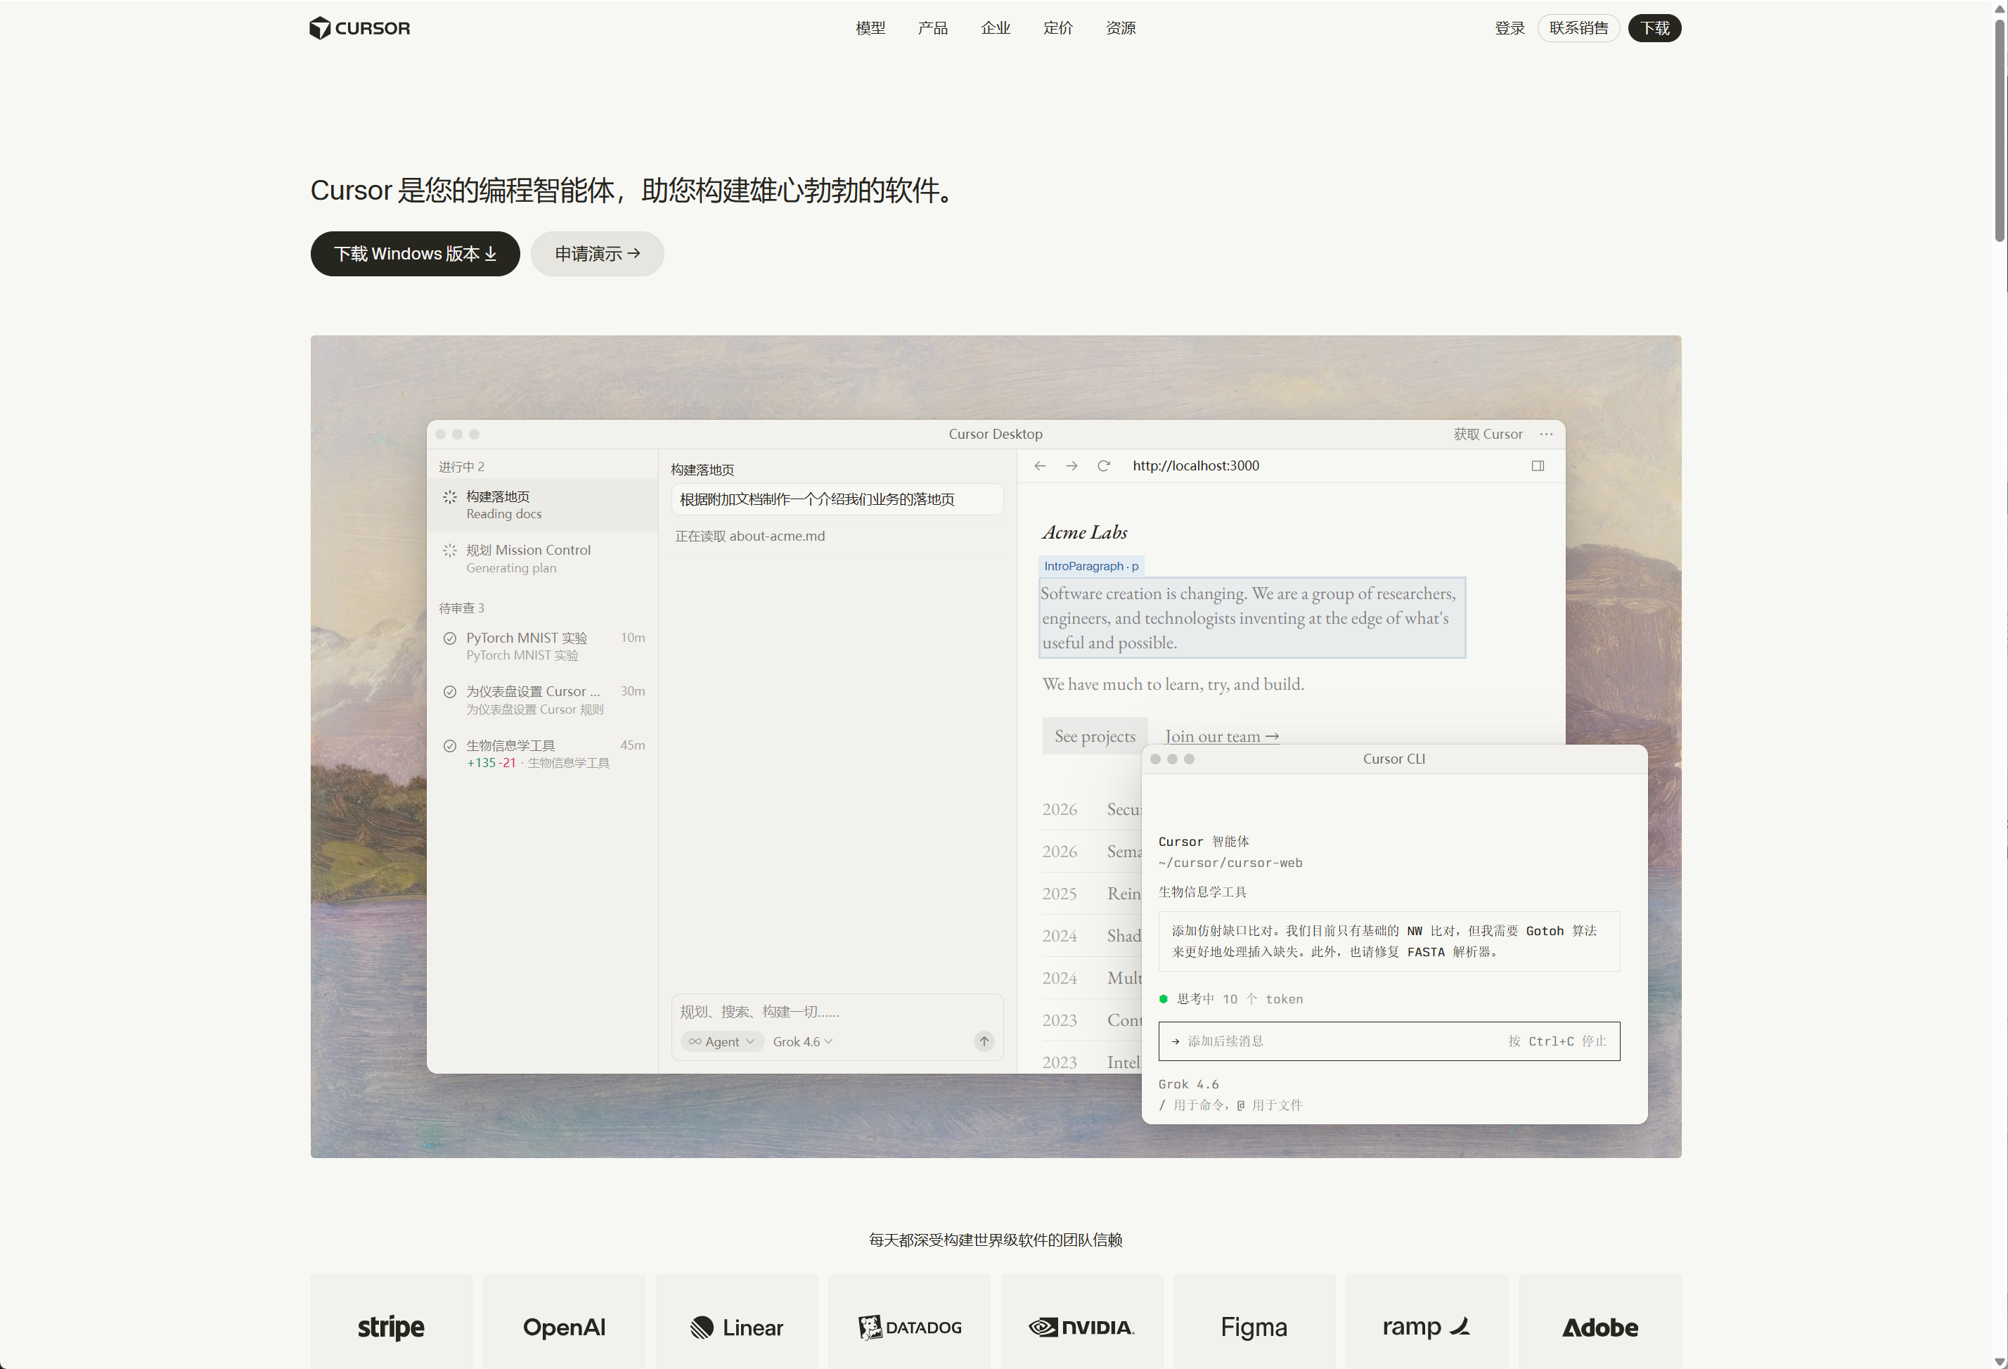Open the 模型 menu in the top navigation
The image size is (2008, 1369).
click(x=870, y=29)
